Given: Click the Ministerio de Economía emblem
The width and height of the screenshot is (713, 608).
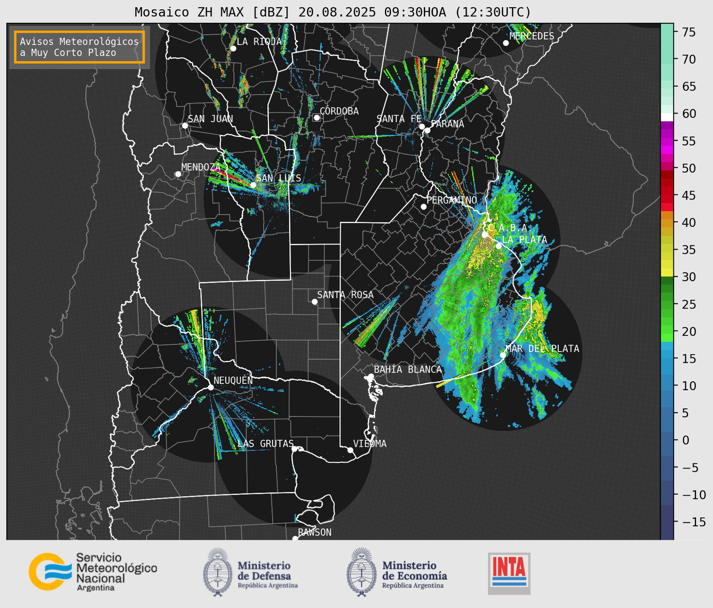Looking at the screenshot, I should (x=361, y=572).
